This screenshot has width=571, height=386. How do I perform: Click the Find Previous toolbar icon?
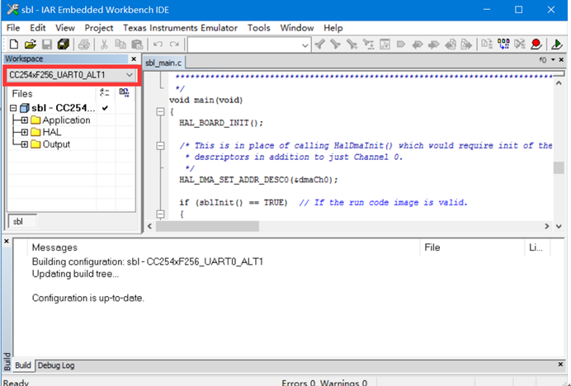click(320, 45)
